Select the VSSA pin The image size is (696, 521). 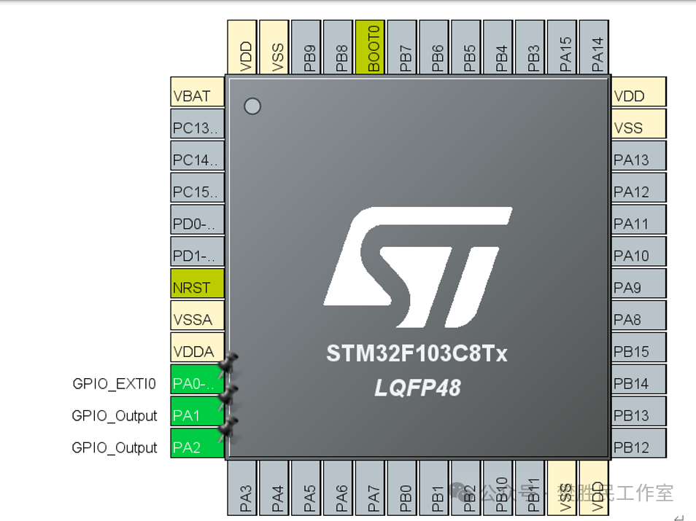197,316
